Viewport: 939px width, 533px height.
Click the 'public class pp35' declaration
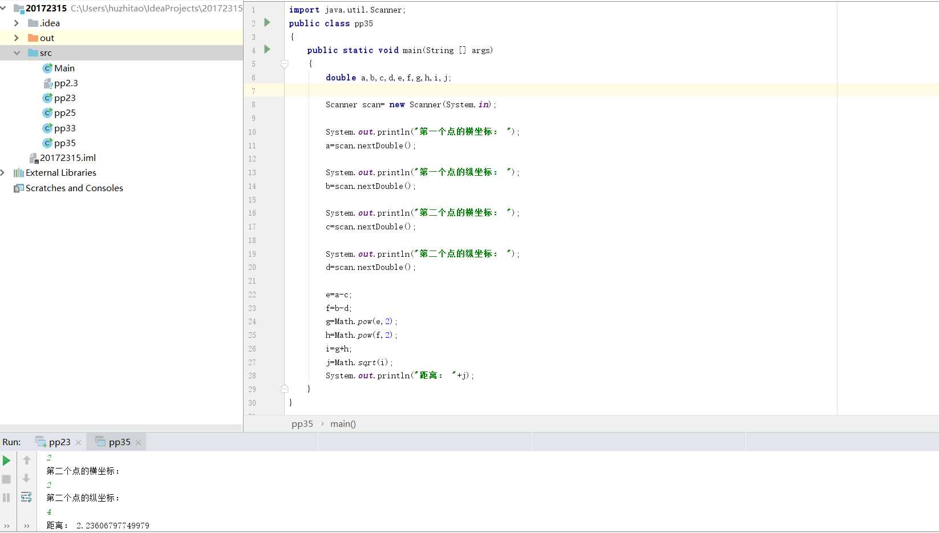click(331, 23)
